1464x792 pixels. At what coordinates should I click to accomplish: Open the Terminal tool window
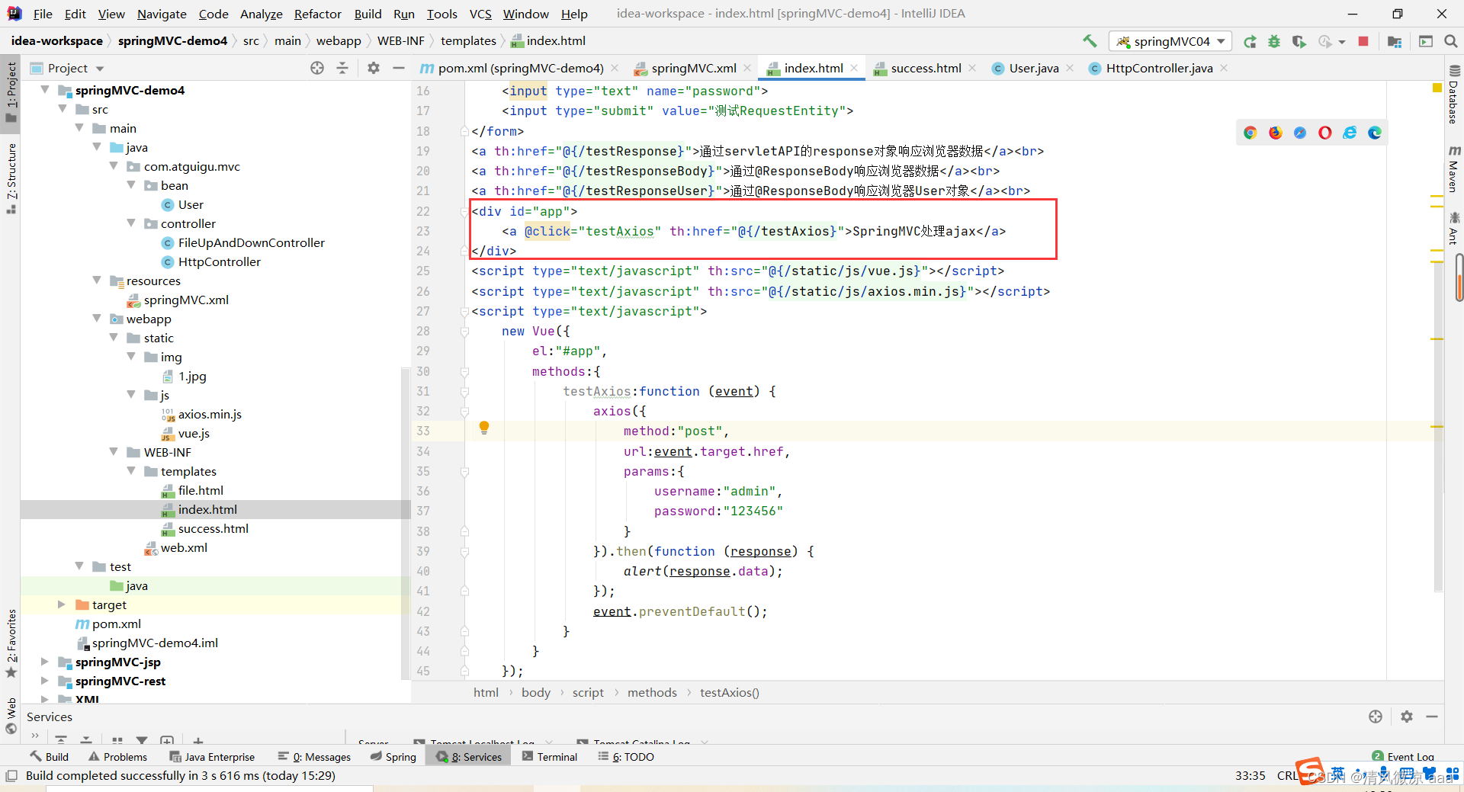[x=550, y=757]
